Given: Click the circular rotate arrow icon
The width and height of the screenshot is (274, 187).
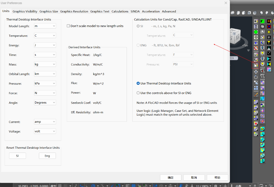Looking at the screenshot, I should pyautogui.click(x=256, y=77).
